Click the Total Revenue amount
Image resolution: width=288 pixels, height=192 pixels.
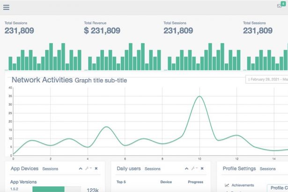102,30
